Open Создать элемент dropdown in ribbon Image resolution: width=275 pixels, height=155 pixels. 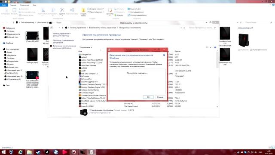click(96, 9)
